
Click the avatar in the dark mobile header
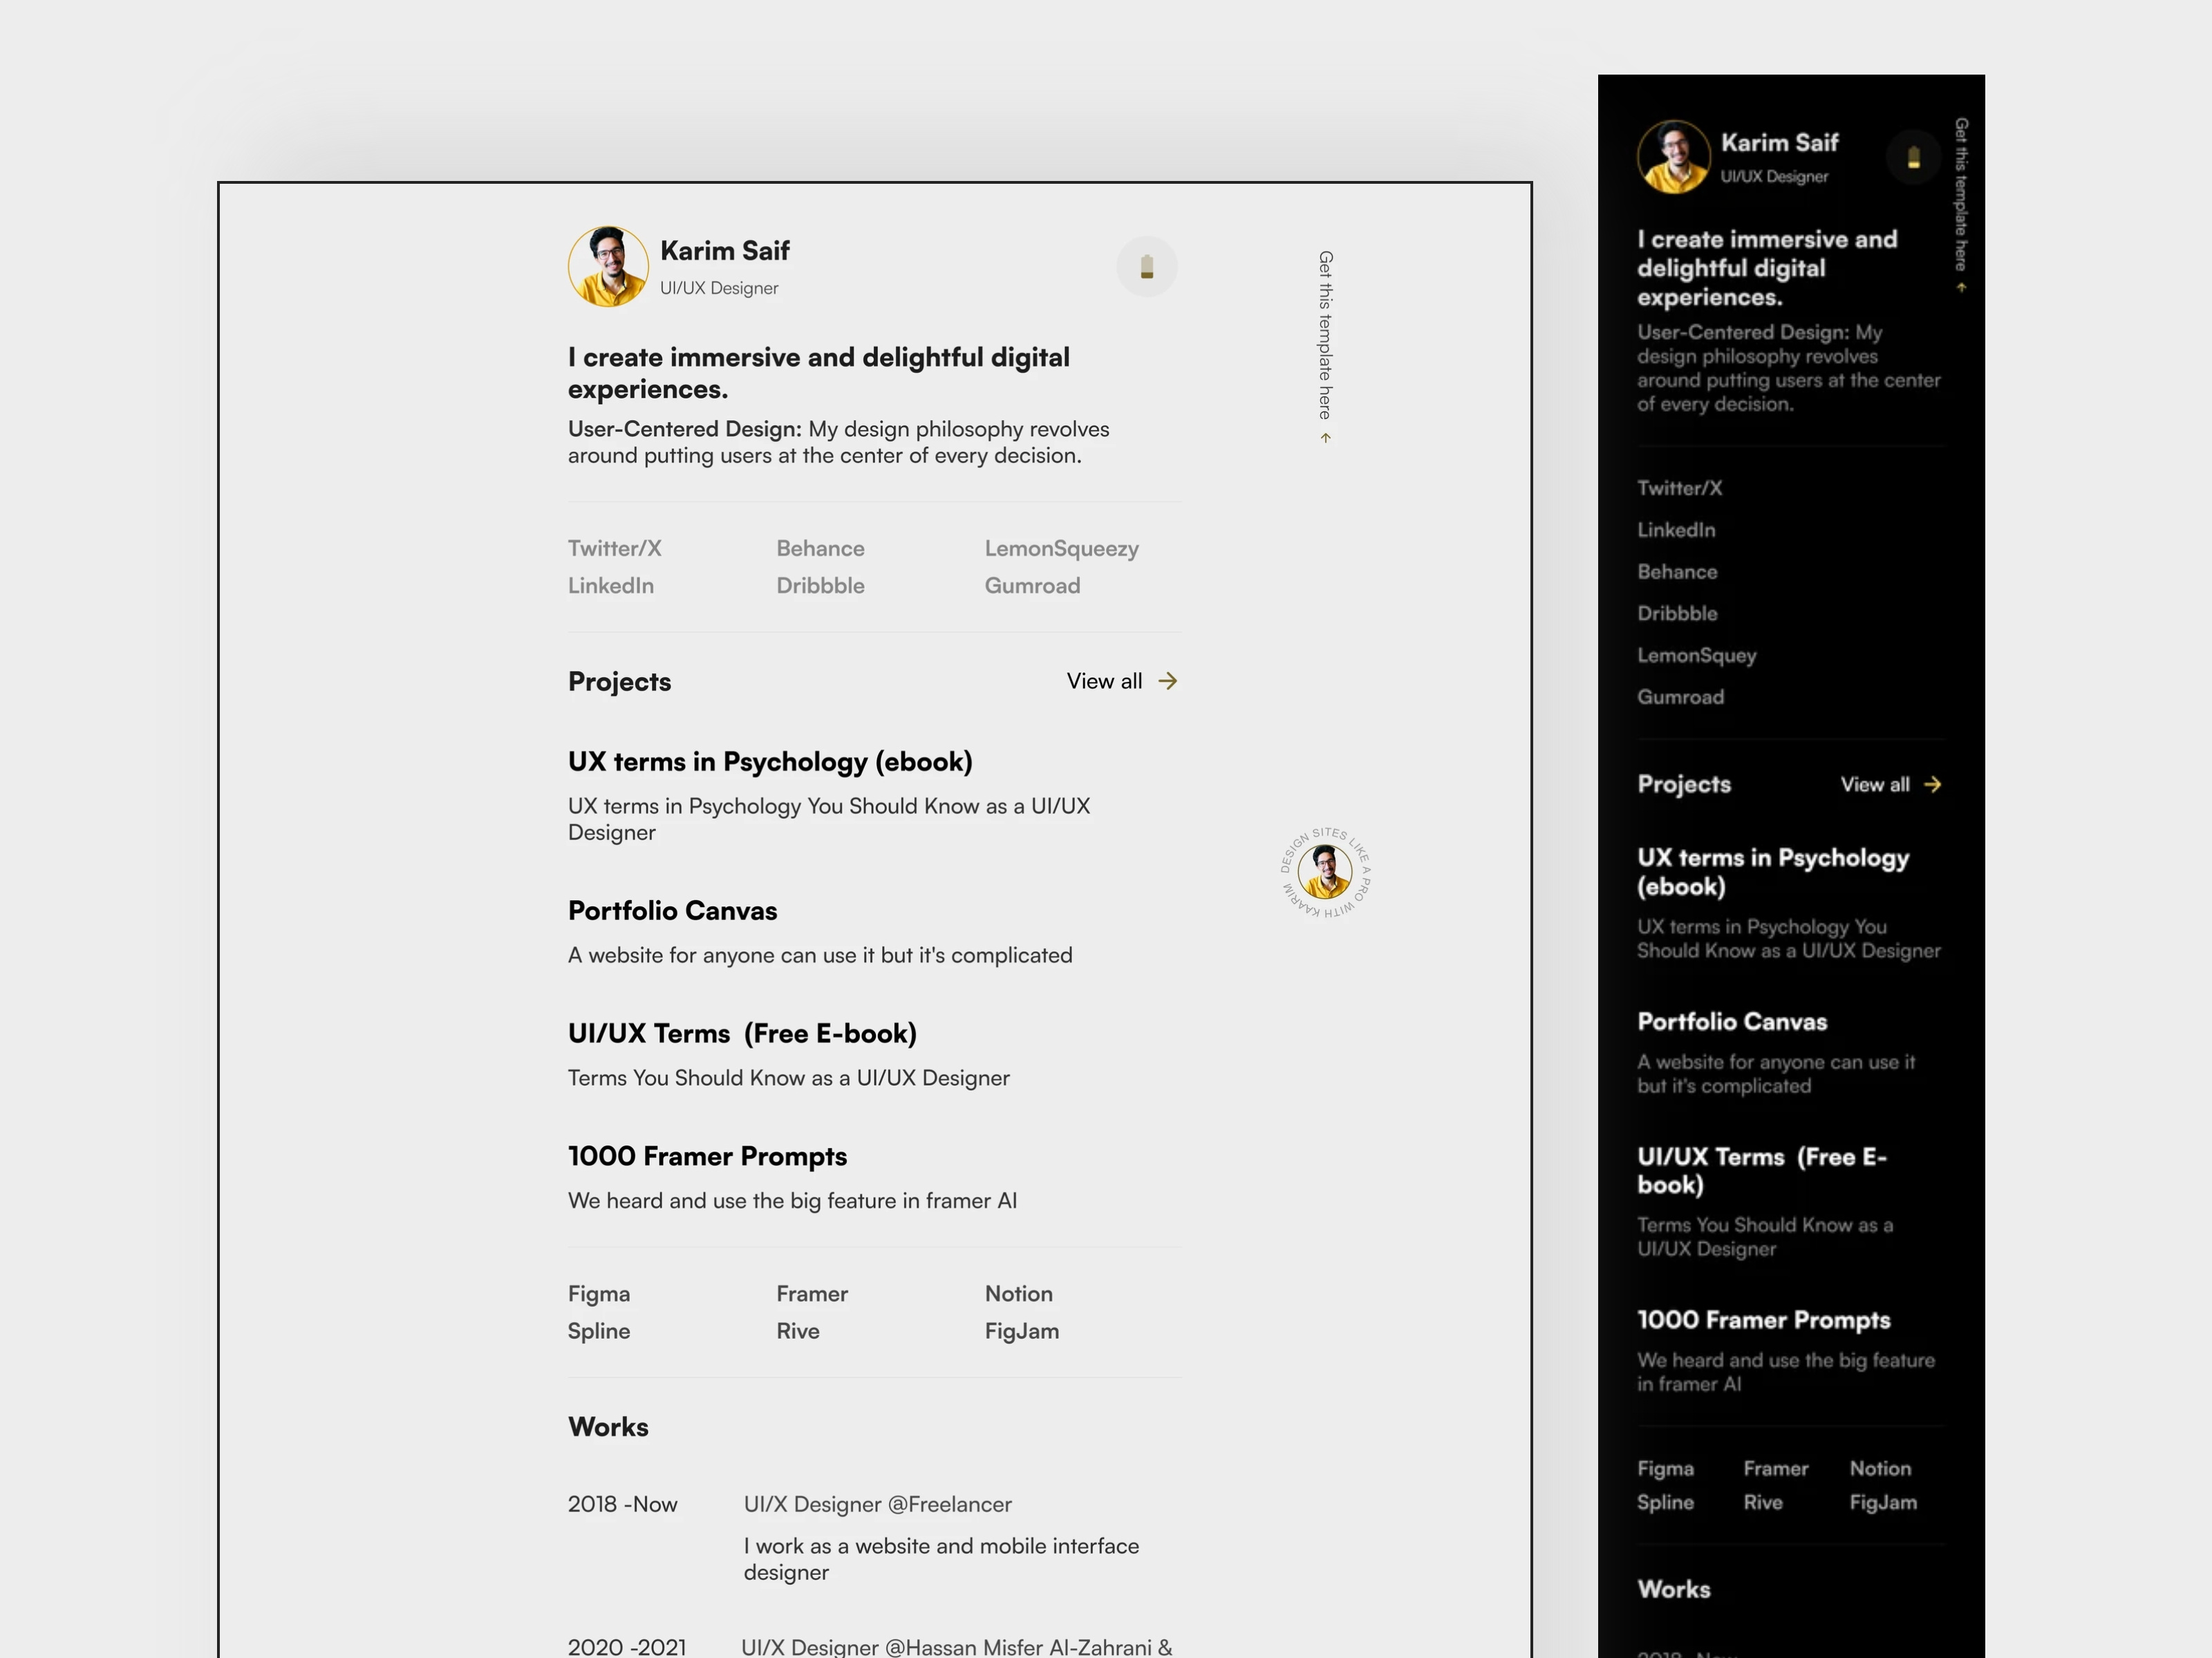(1673, 157)
